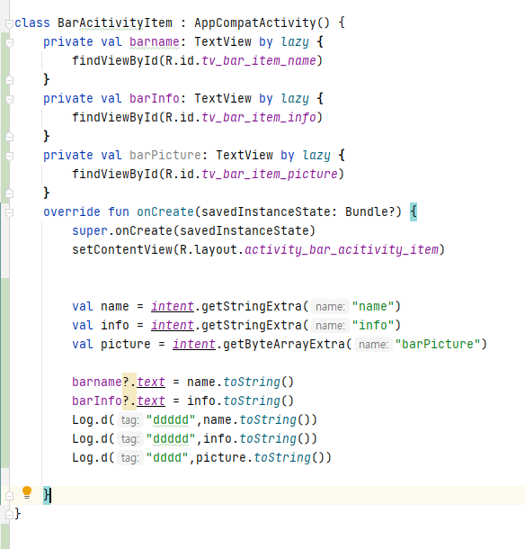Click the grayed-out unused barPicture variable
Image resolution: width=525 pixels, height=549 pixels.
pyautogui.click(x=165, y=155)
